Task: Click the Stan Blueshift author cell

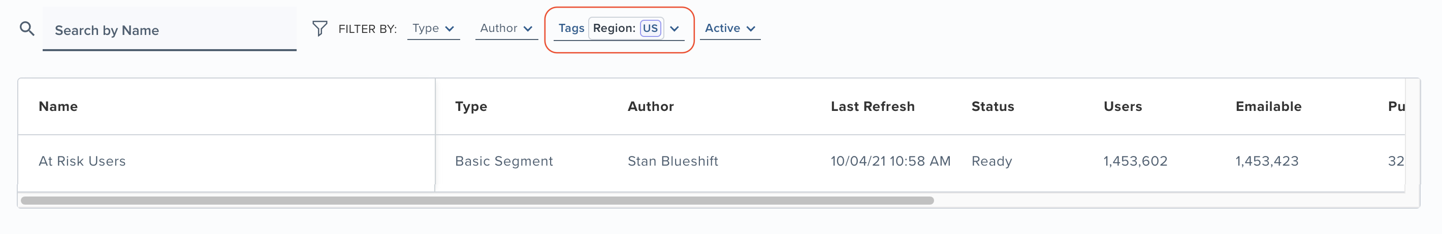Action: coord(672,162)
